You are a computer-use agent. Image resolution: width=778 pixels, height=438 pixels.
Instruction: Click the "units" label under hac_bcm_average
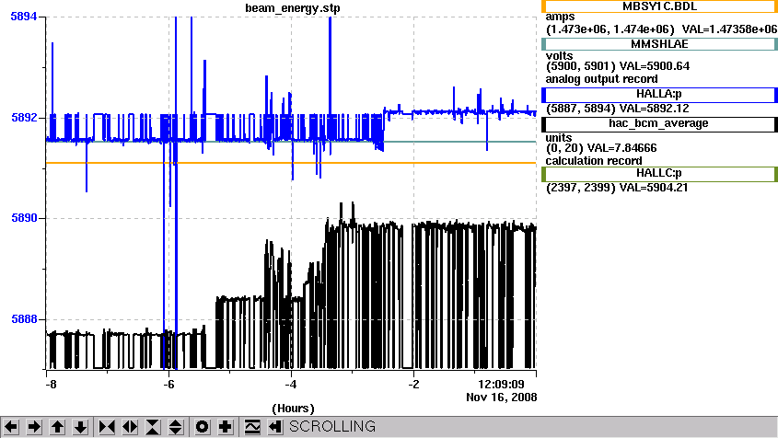coord(559,138)
